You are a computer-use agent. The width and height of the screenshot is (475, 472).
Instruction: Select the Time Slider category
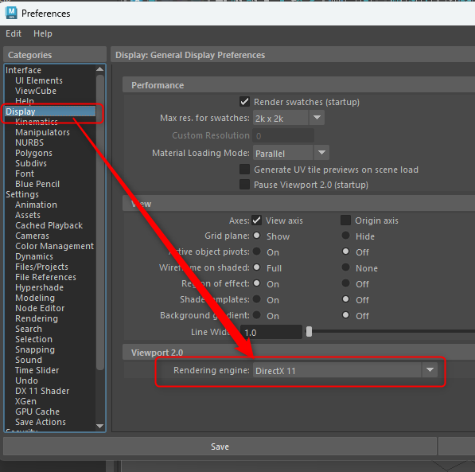37,370
